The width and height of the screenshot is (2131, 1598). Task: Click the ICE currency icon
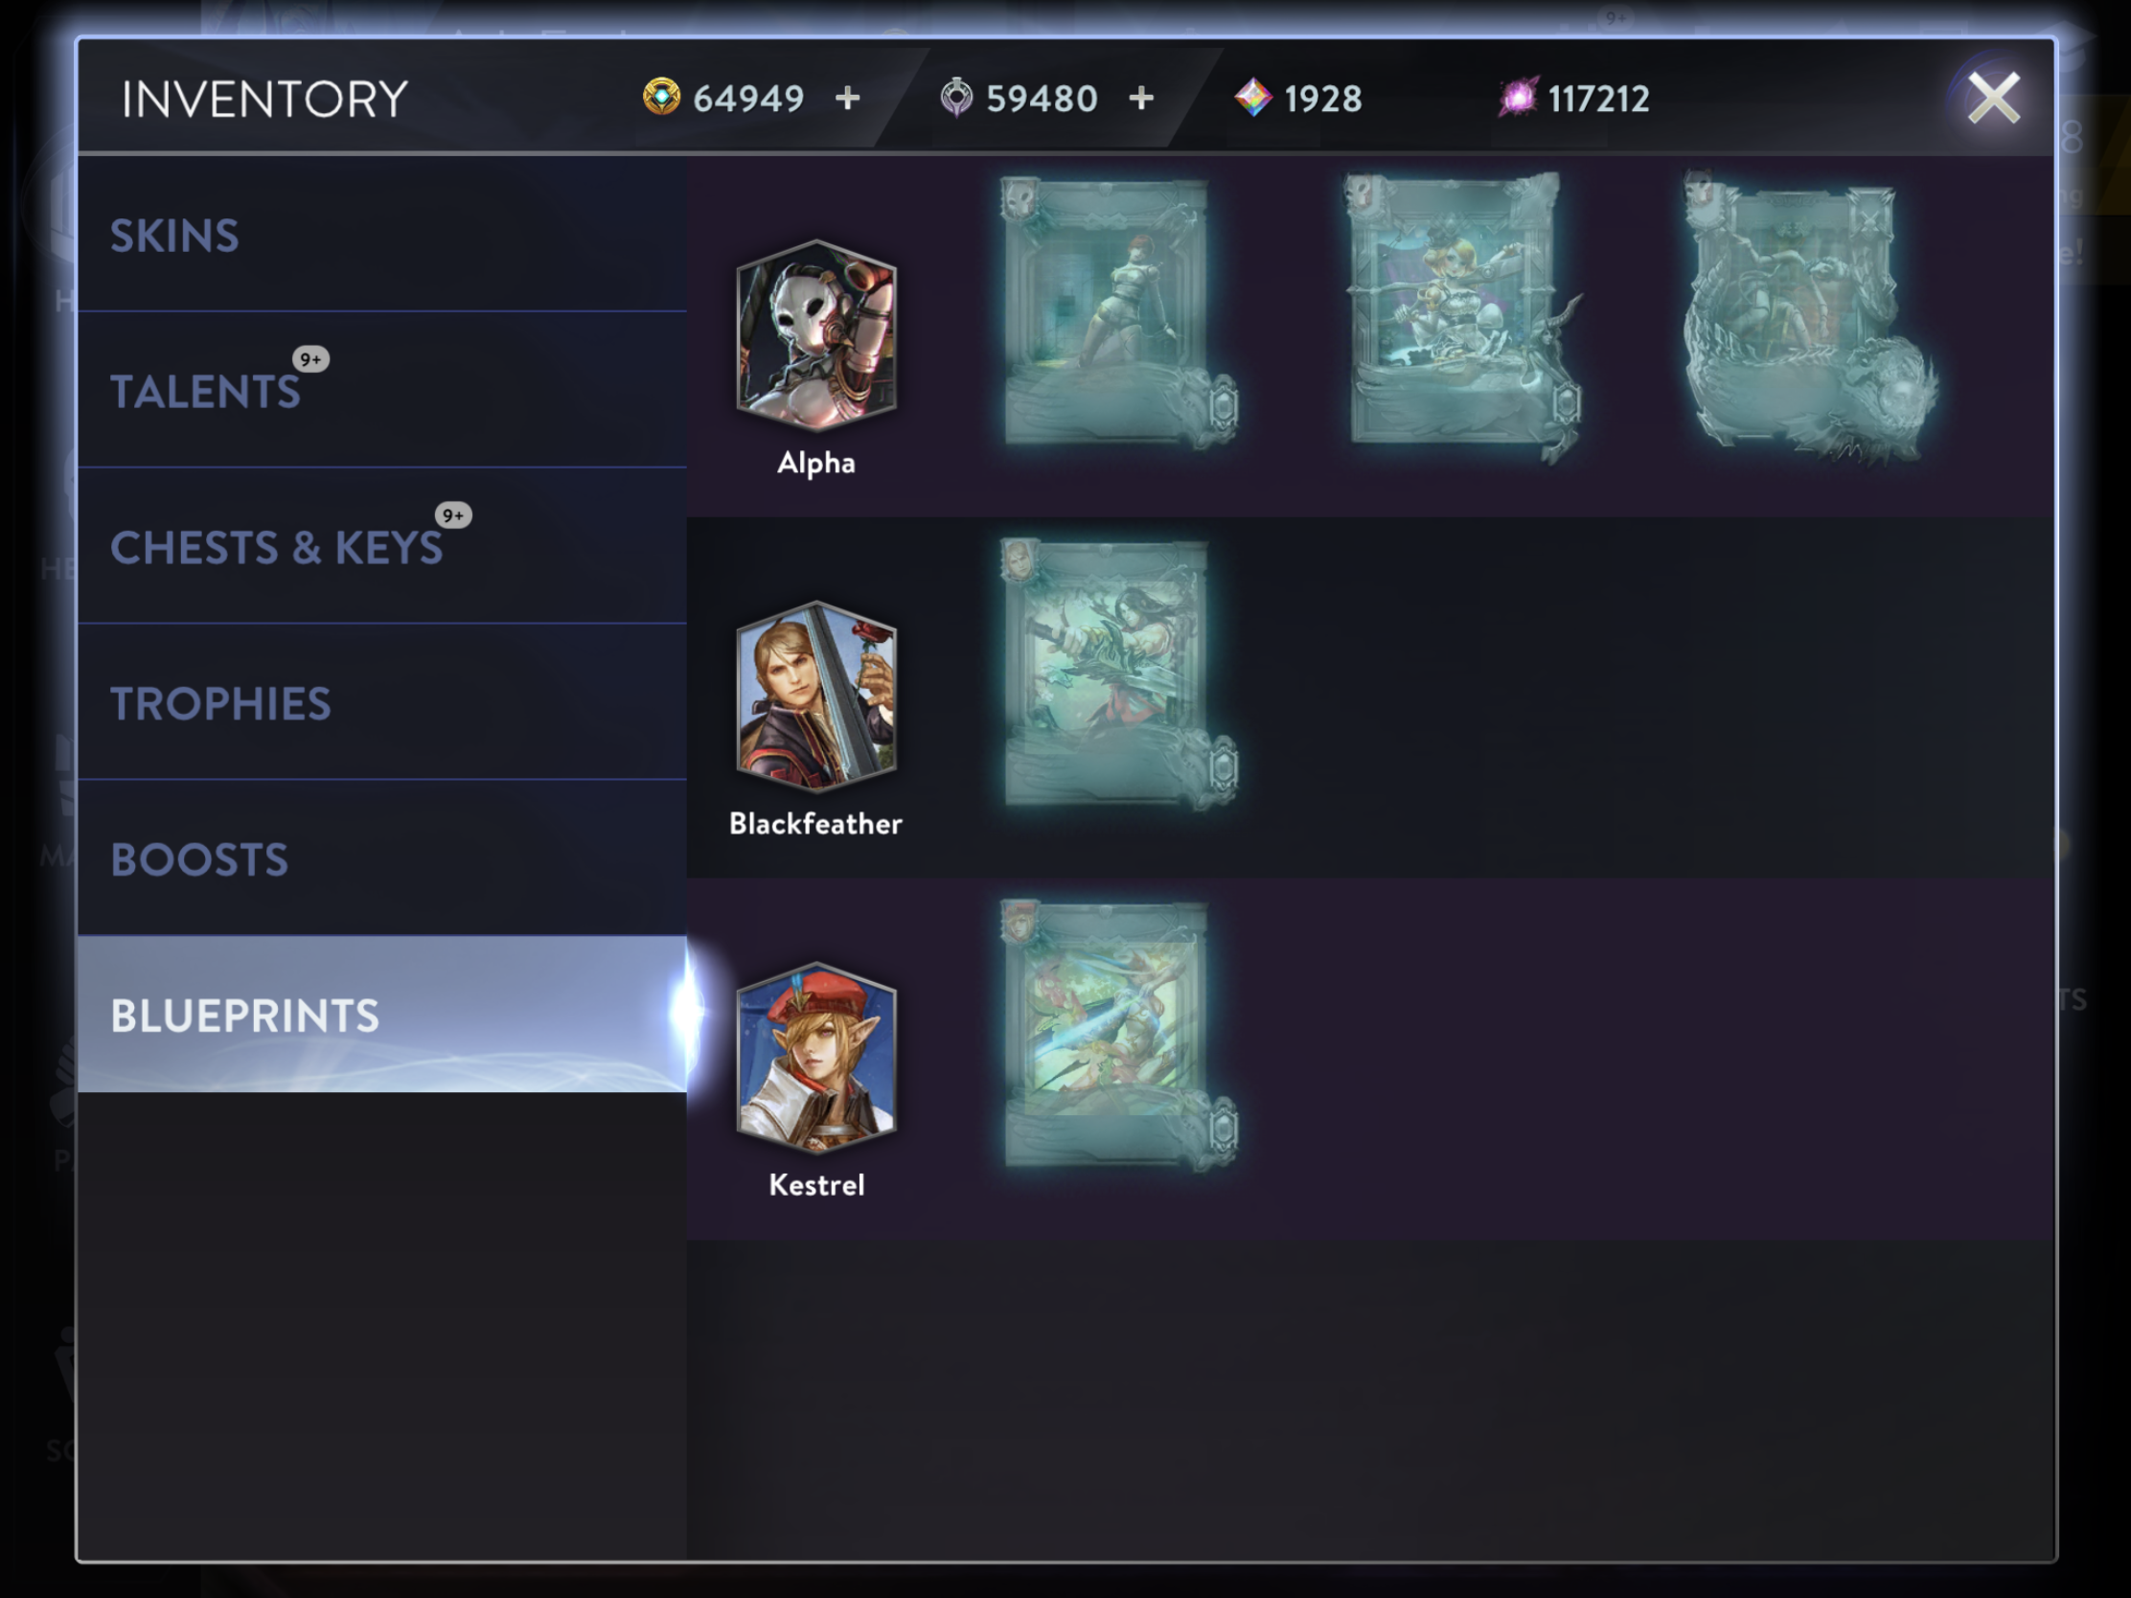[x=956, y=98]
